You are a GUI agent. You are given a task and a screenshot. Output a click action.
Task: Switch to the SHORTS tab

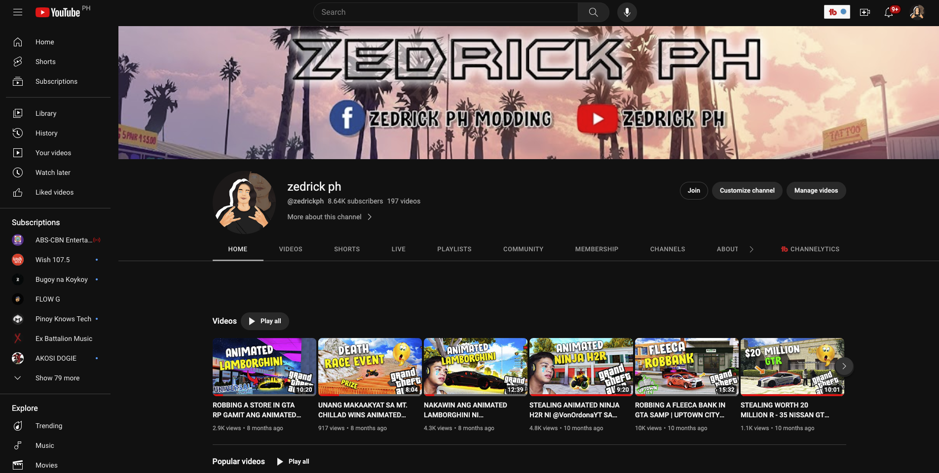click(x=347, y=249)
